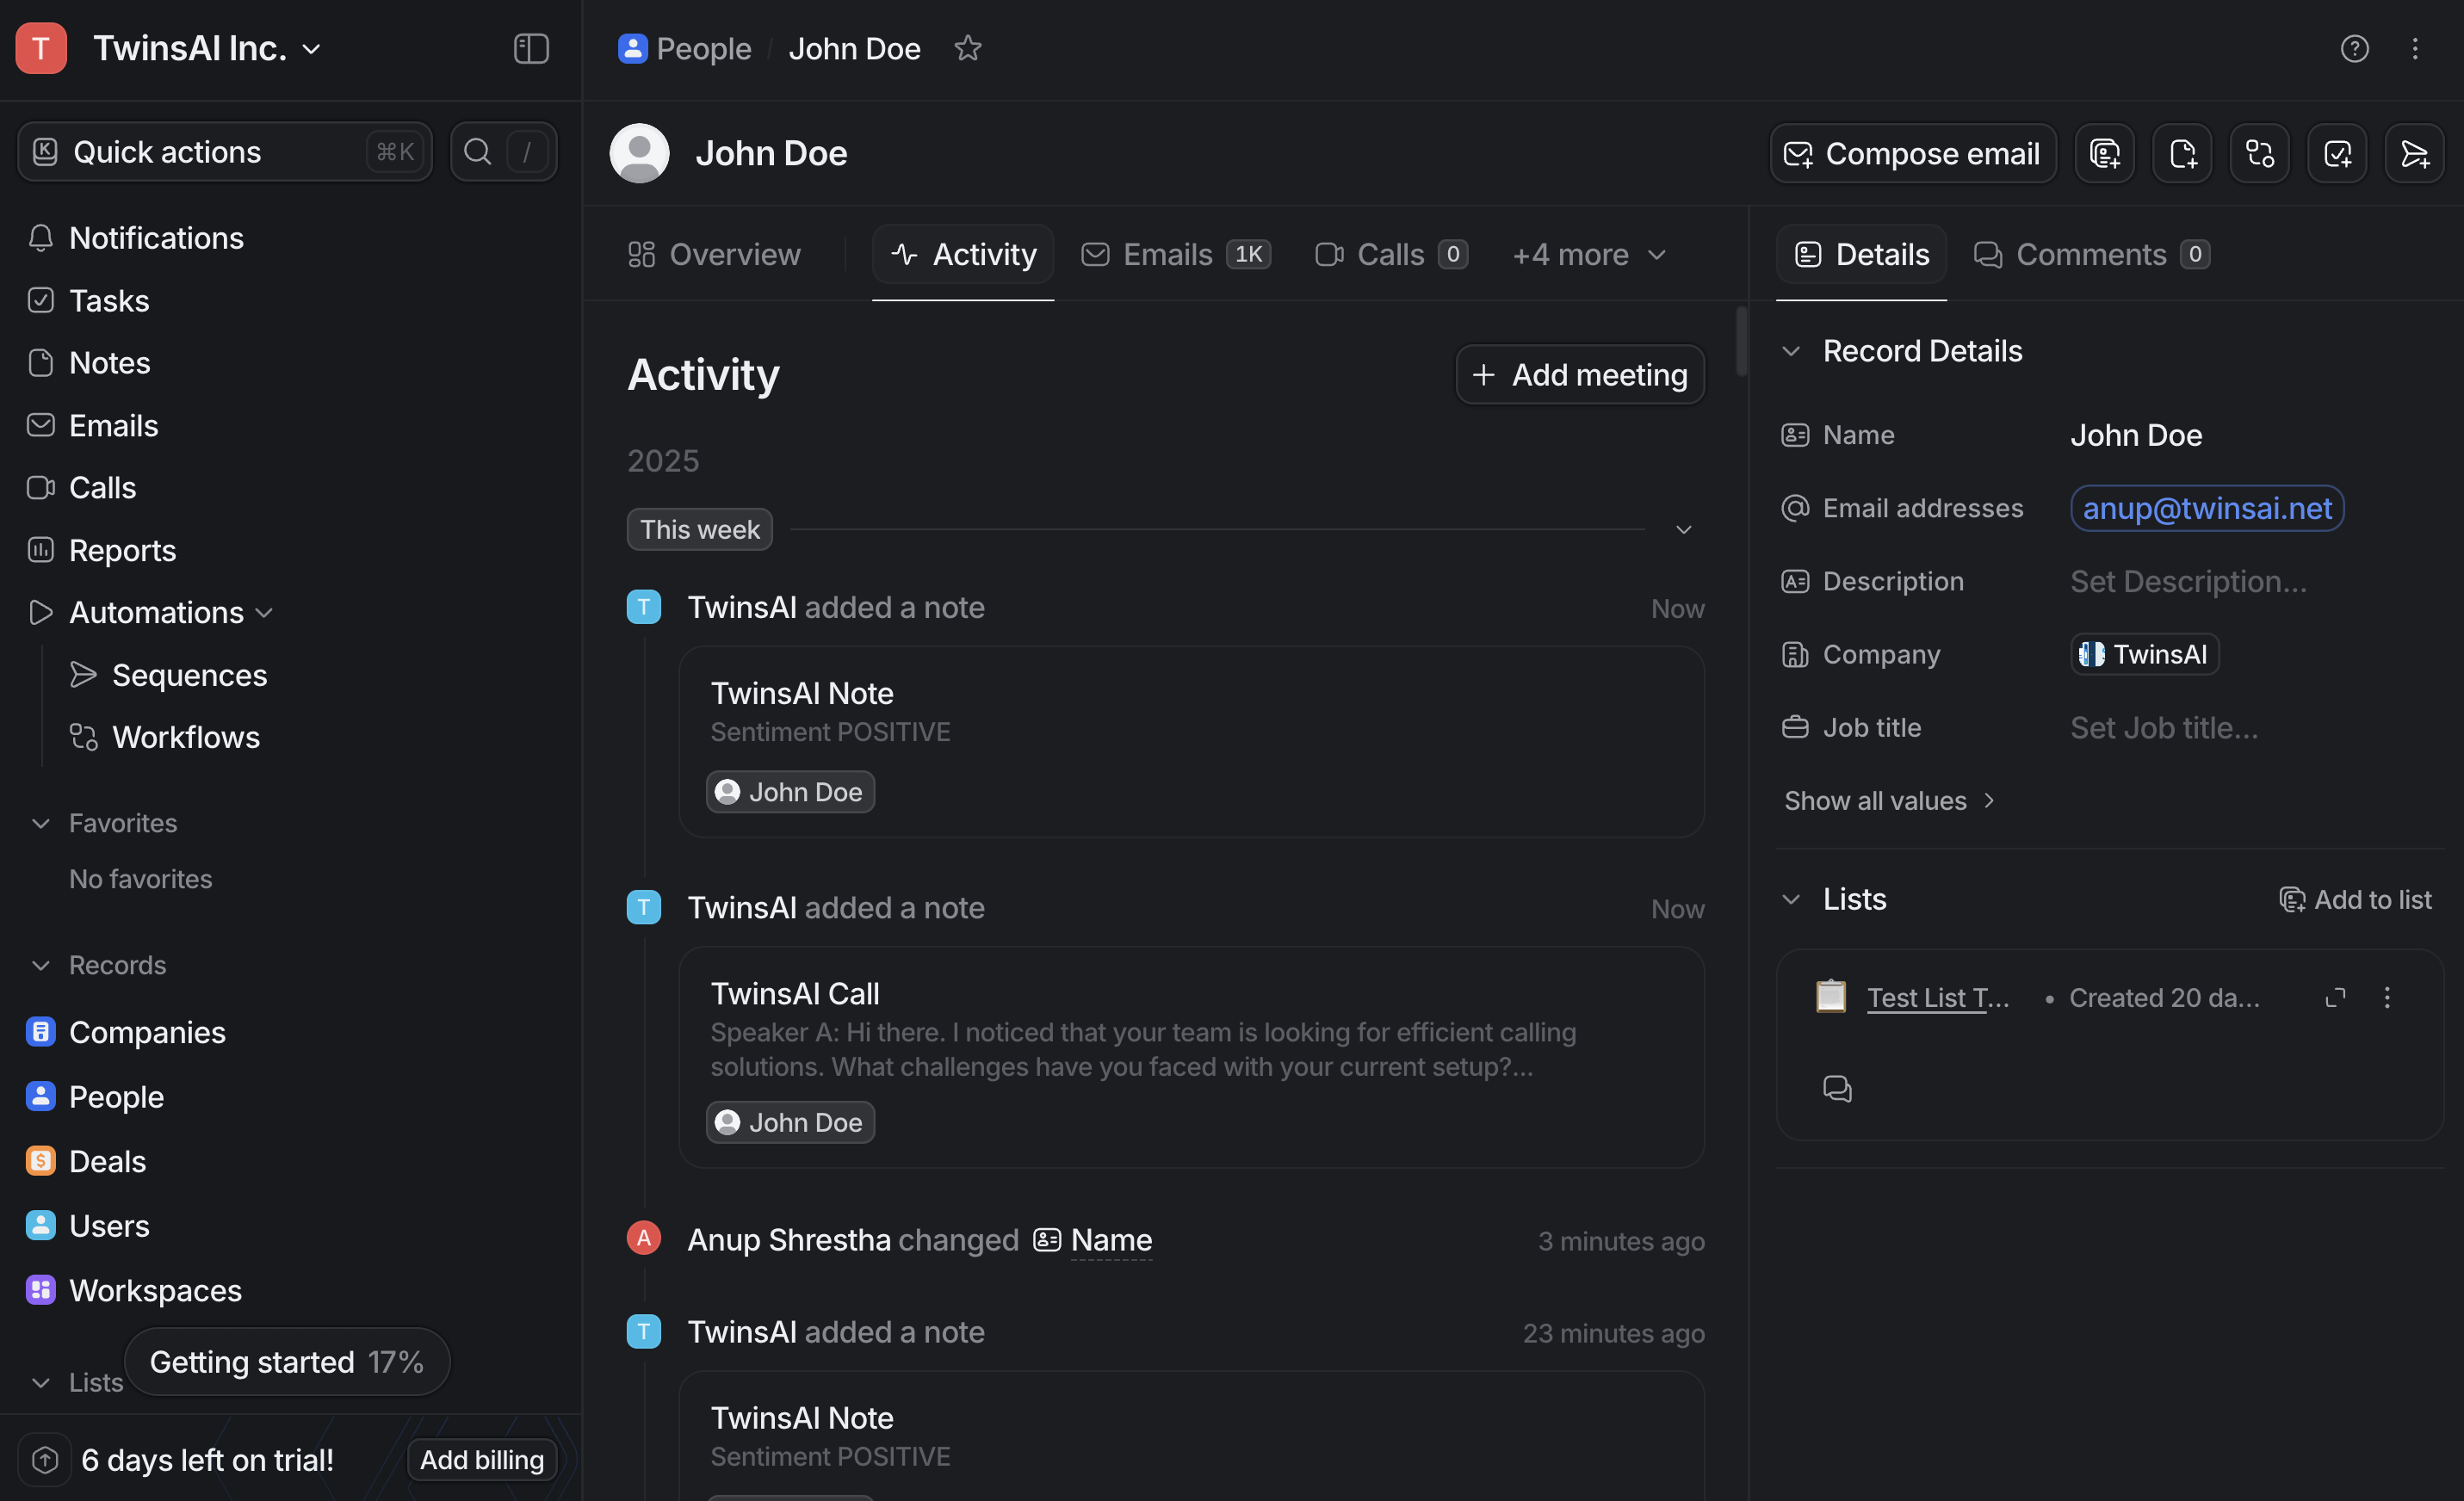The width and height of the screenshot is (2464, 1501).
Task: Click John Doe chip in TwinsAI Call card
Action: (x=790, y=1122)
